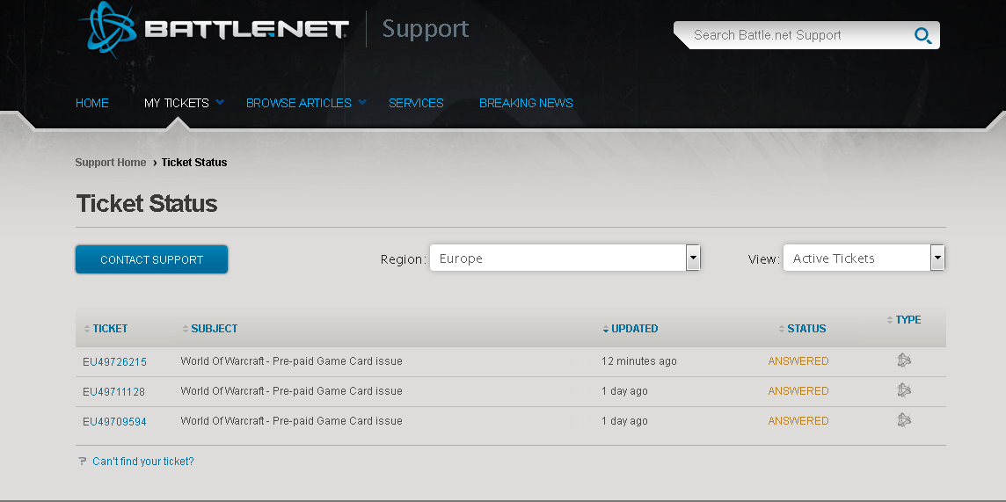The image size is (1006, 502).
Task: Open the Region dropdown arrow
Action: [693, 258]
